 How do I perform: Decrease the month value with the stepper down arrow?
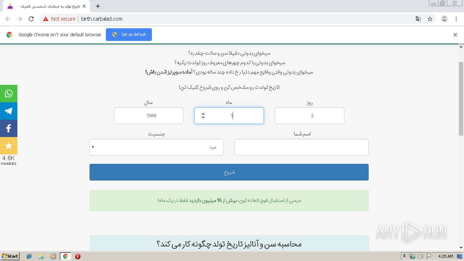click(x=203, y=117)
